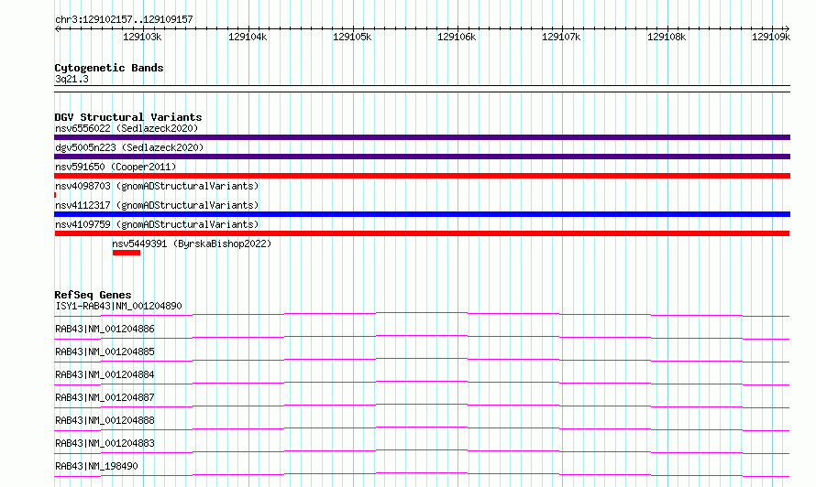Screen dimensions: 816x487
Task: Click the 3q21.3 band label
Action: tap(72, 79)
